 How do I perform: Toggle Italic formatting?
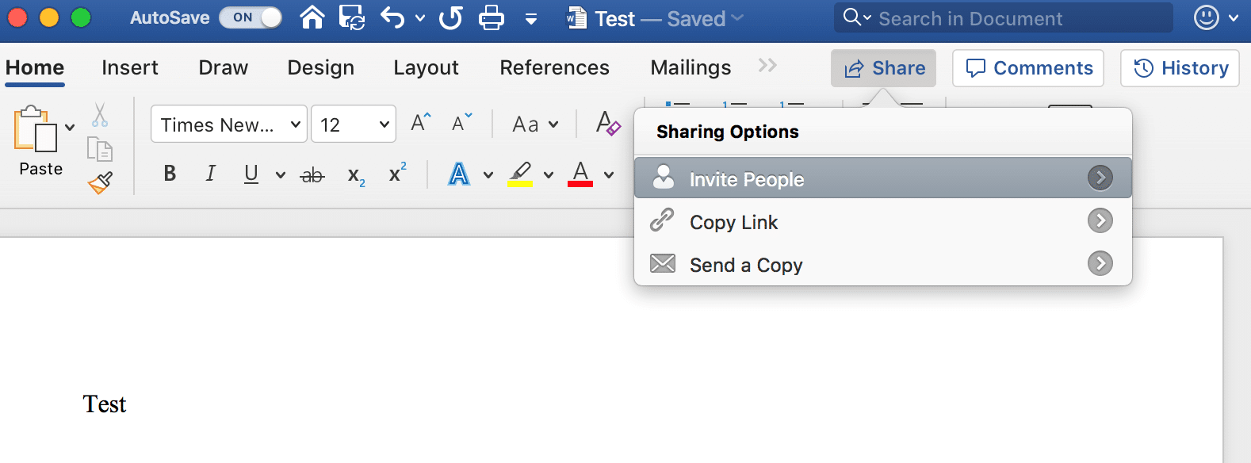click(210, 174)
